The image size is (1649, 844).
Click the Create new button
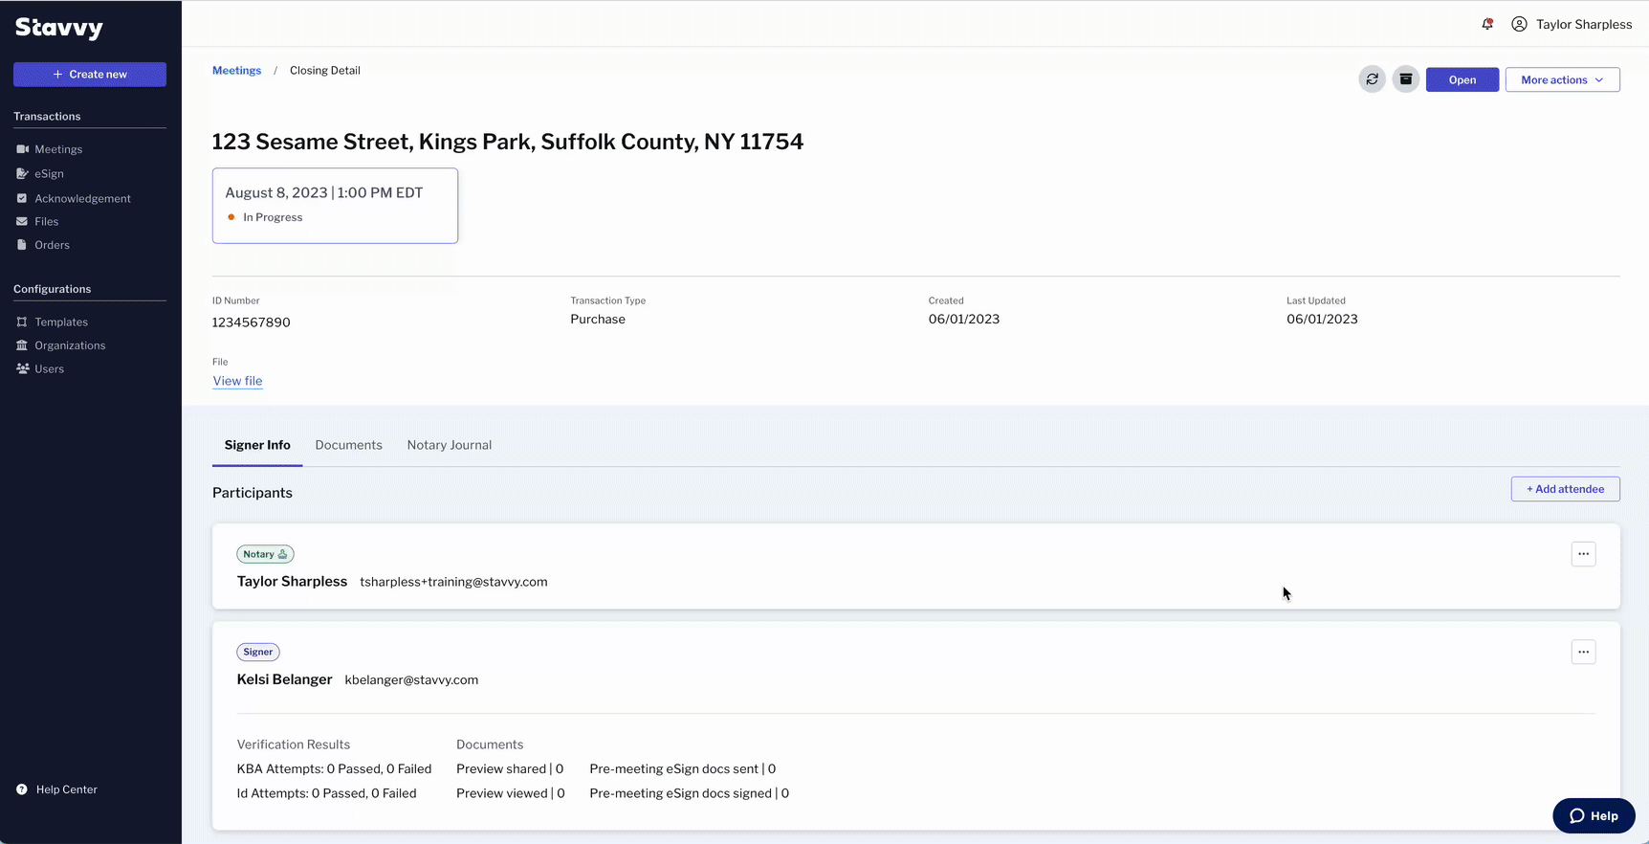pyautogui.click(x=90, y=74)
